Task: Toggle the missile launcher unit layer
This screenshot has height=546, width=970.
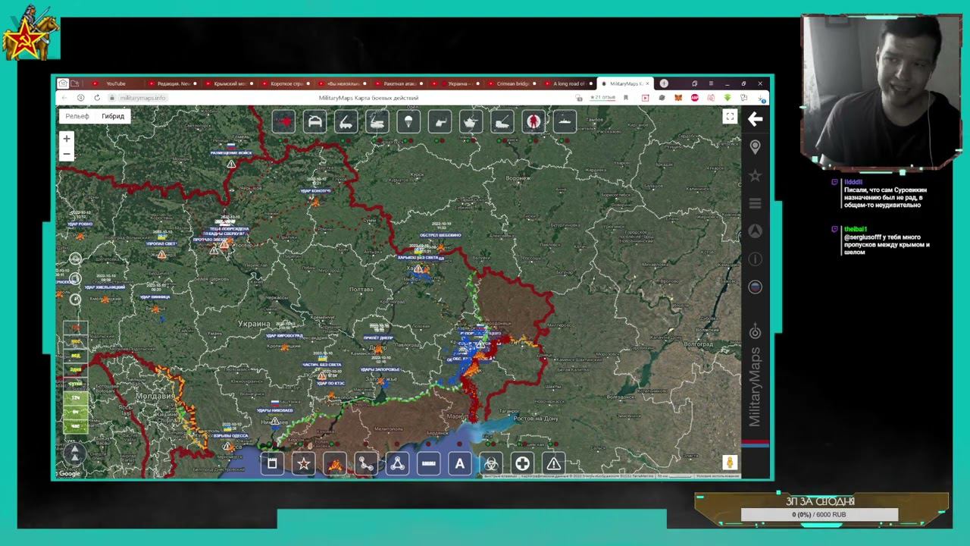Action: 346,121
